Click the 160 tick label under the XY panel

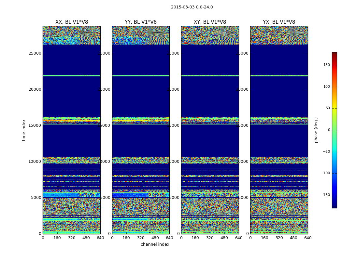[195, 238]
